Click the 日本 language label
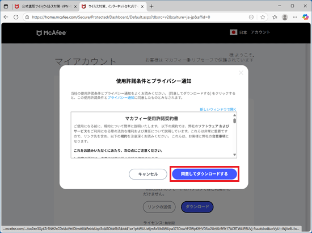 (x=243, y=32)
